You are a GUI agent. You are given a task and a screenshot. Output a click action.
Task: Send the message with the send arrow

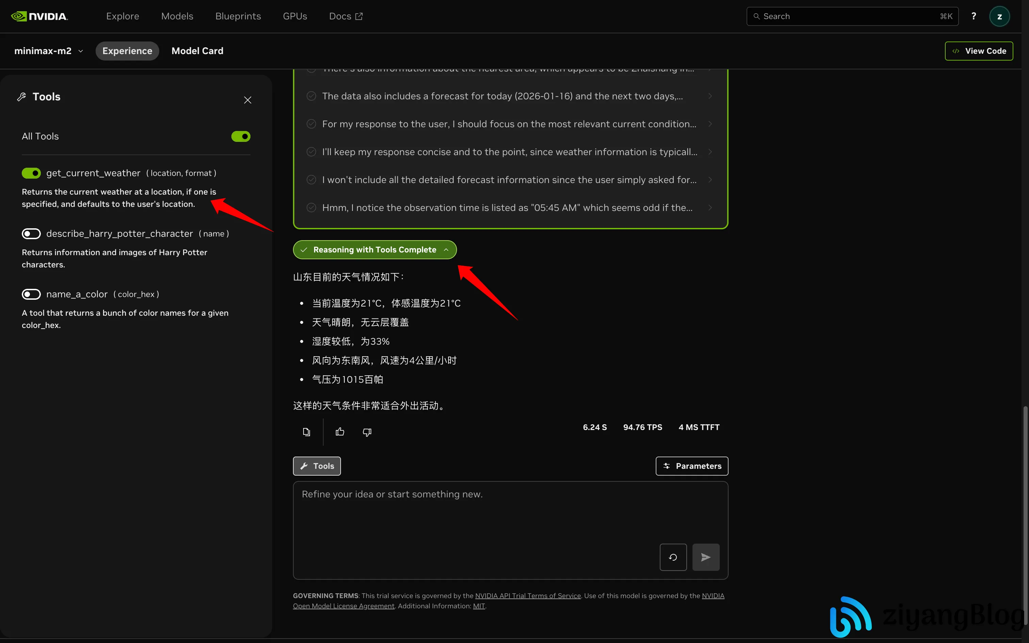705,557
